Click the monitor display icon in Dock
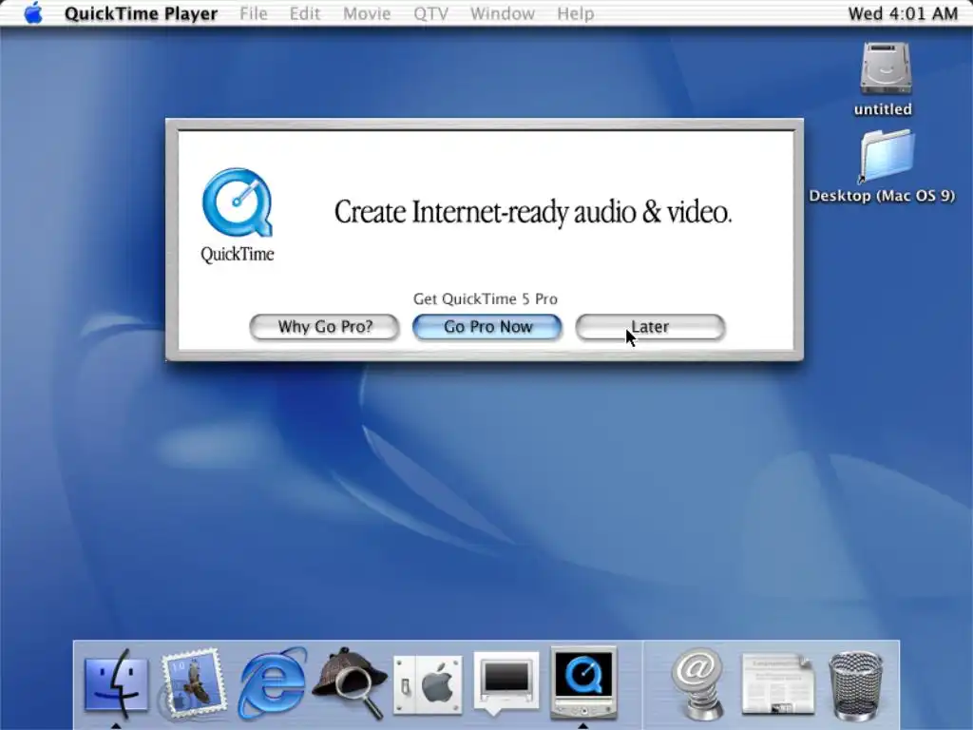The height and width of the screenshot is (730, 973). click(506, 682)
